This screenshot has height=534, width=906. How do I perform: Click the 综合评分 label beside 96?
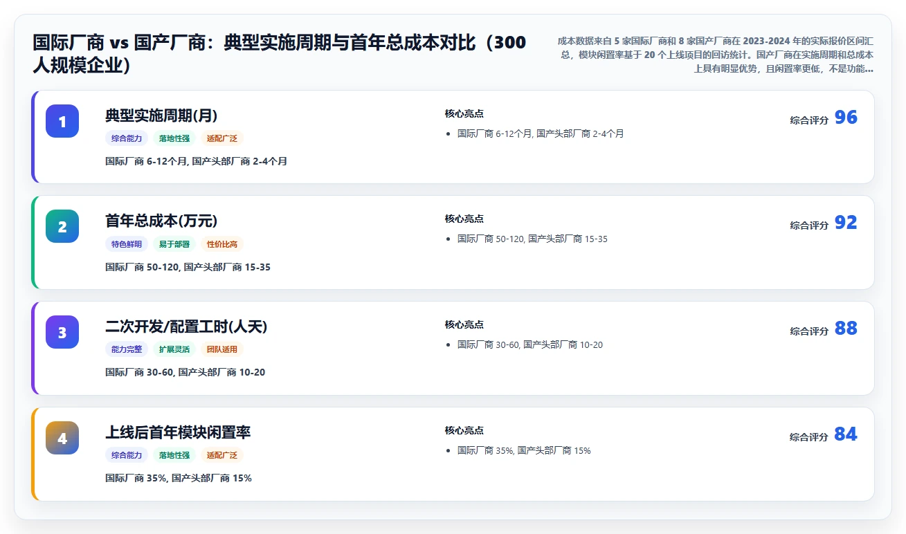click(809, 120)
